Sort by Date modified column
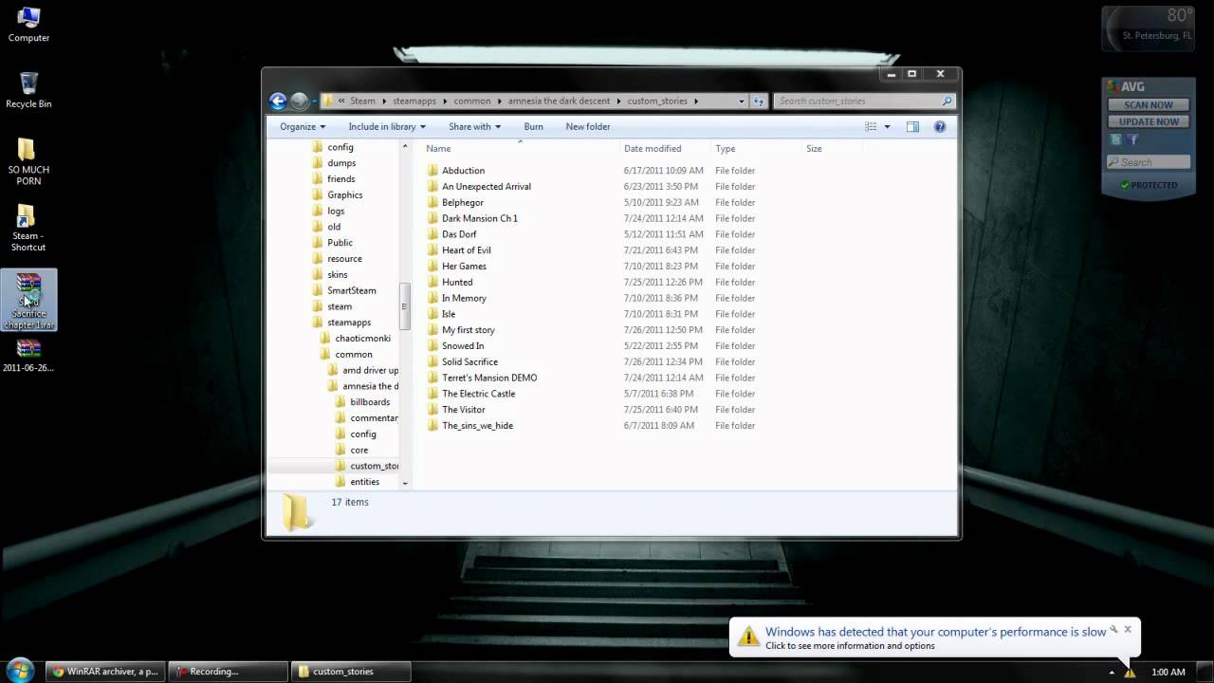The image size is (1214, 683). point(664,148)
